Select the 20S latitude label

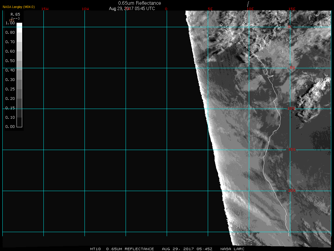[292, 190]
